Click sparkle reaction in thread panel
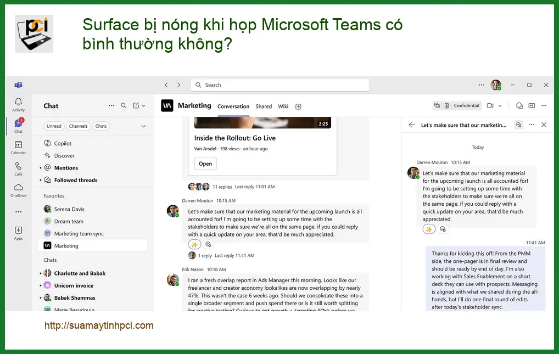The image size is (559, 354). pos(429,229)
